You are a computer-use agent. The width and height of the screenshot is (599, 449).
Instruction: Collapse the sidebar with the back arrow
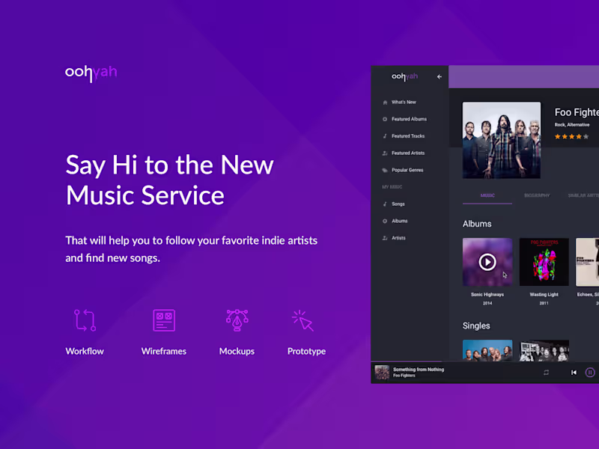point(440,77)
